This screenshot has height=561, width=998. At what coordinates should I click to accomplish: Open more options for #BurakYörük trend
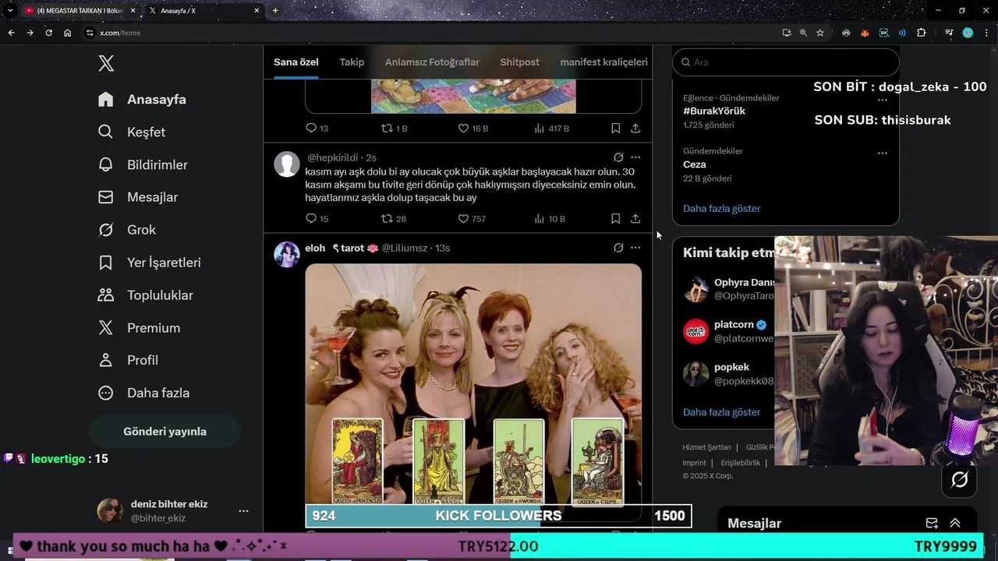883,100
